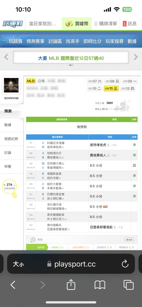
Task: Open 即時比分 in navigation menu
Action: click(x=93, y=41)
